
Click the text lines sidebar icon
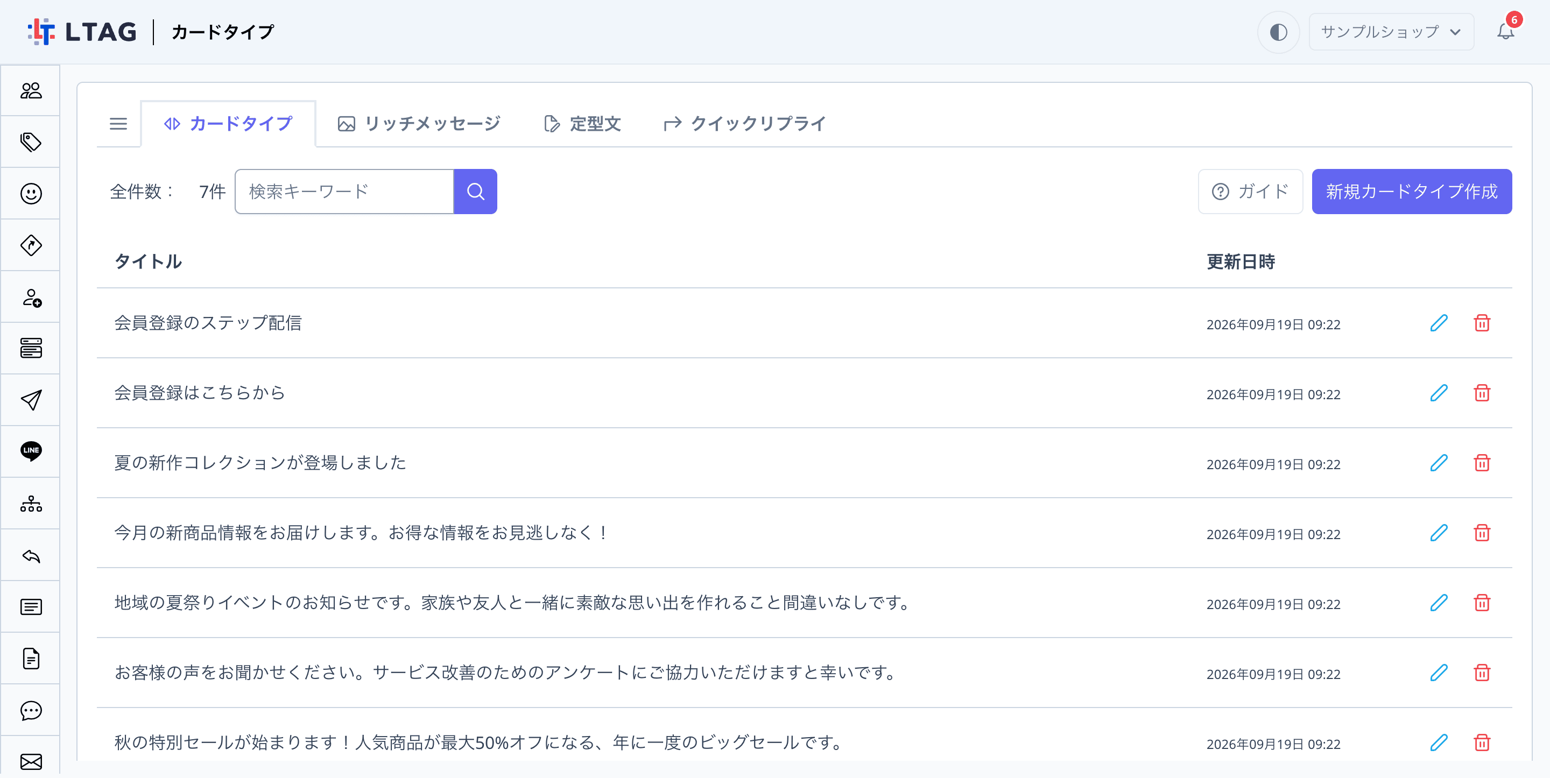click(x=31, y=606)
